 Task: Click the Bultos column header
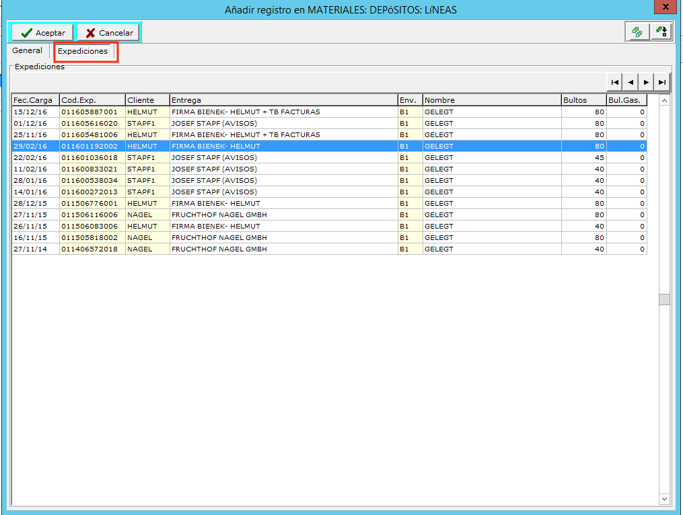(x=583, y=100)
